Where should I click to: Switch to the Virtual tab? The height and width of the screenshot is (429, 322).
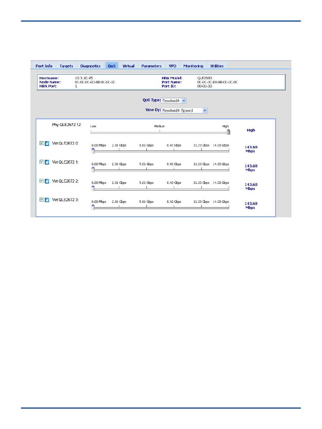tap(128, 66)
